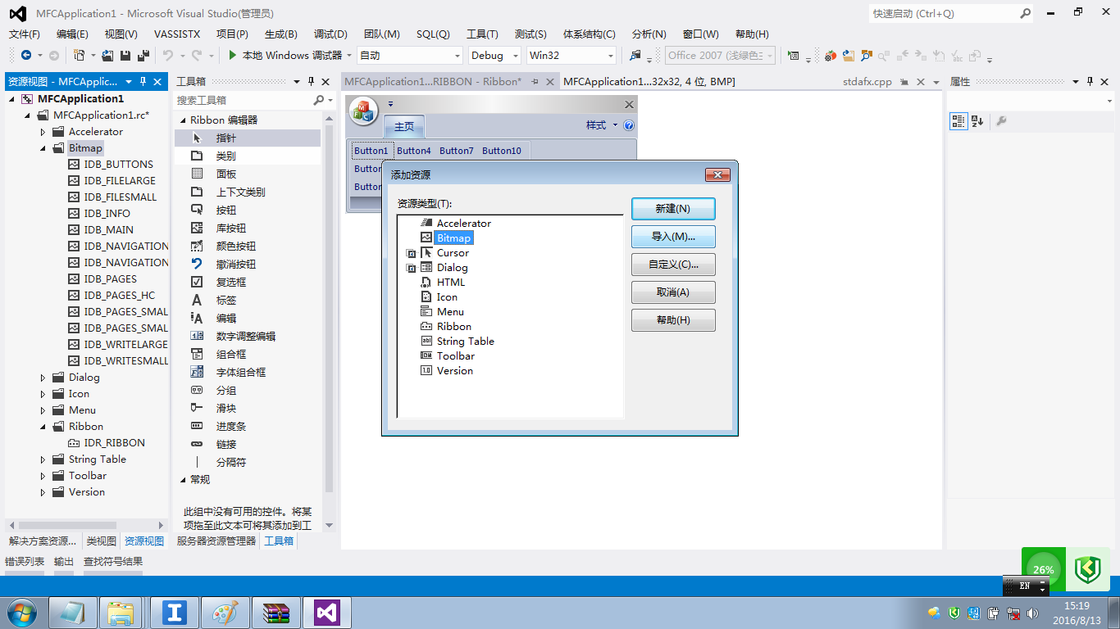Click the alphabetical sort icon in Properties
Viewport: 1120px width, 629px height.
click(x=977, y=121)
